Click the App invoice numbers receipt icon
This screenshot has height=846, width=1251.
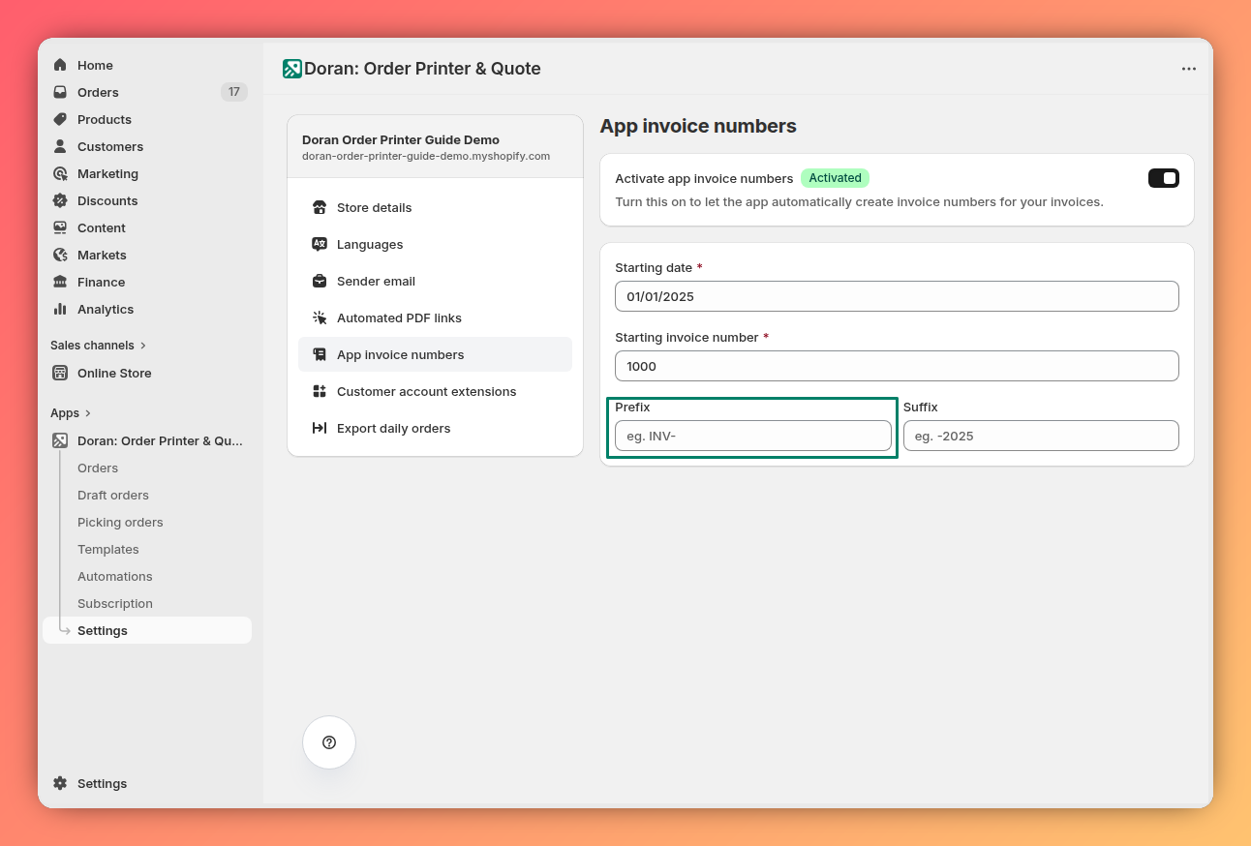click(320, 354)
